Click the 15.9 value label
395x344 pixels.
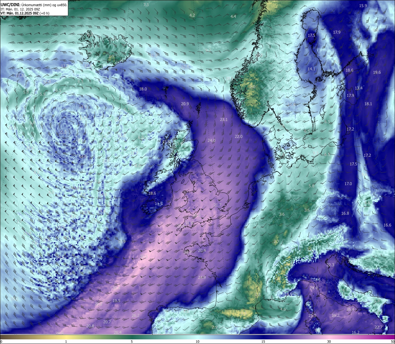click(363, 6)
